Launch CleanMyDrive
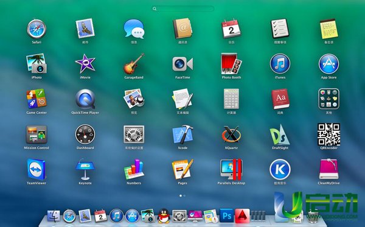Screen dimensions: 365x227 (x=328, y=170)
